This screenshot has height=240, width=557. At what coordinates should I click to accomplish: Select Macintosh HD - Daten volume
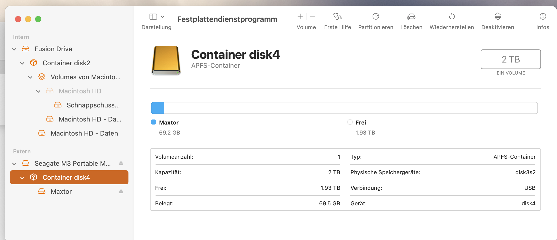[84, 133]
